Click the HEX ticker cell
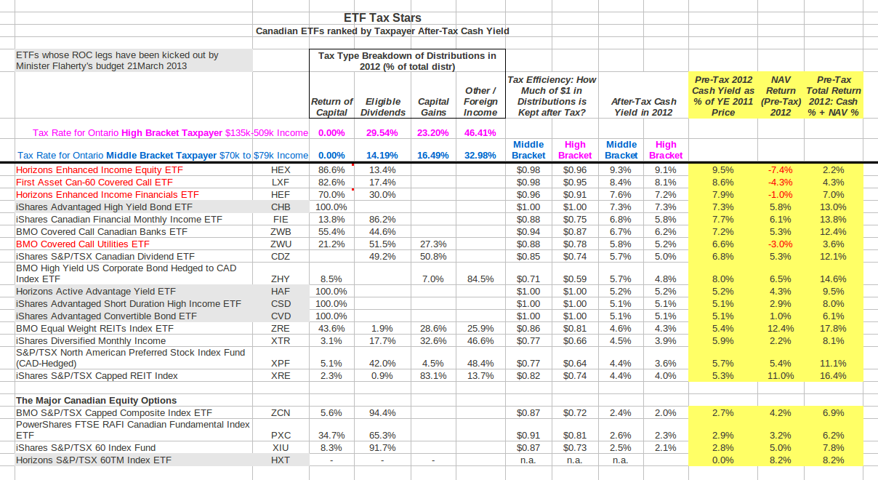The height and width of the screenshot is (480, 878). (281, 170)
